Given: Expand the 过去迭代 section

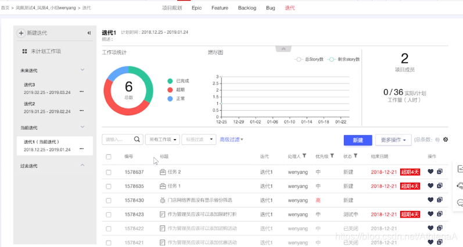Looking at the screenshot, I should click(82, 165).
